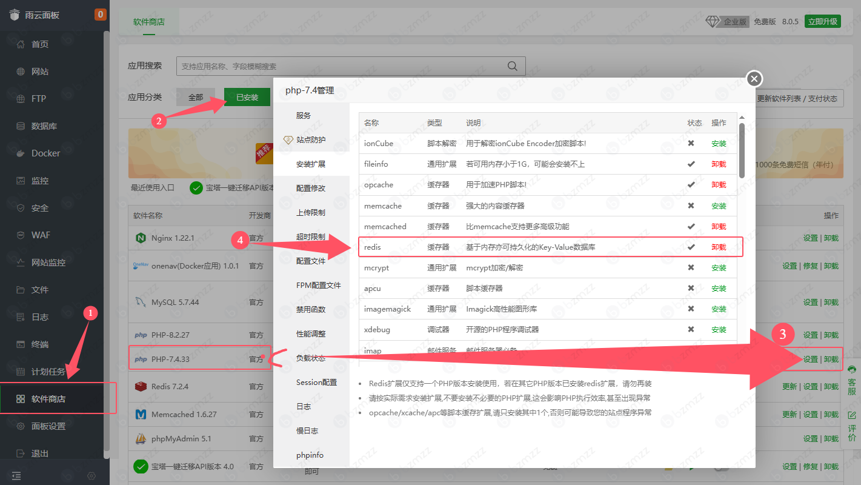Click the 网站 globe icon in sidebar
This screenshot has width=861, height=485.
click(21, 72)
